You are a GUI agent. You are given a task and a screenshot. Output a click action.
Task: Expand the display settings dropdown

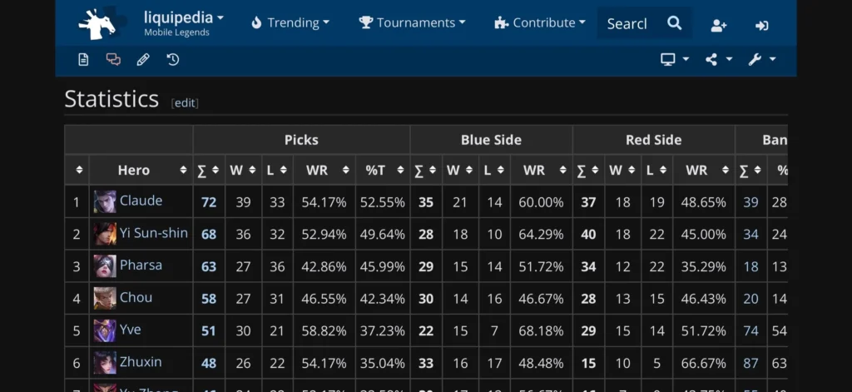(x=675, y=59)
